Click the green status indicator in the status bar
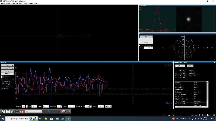This screenshot has height=121, width=216. tap(214, 115)
